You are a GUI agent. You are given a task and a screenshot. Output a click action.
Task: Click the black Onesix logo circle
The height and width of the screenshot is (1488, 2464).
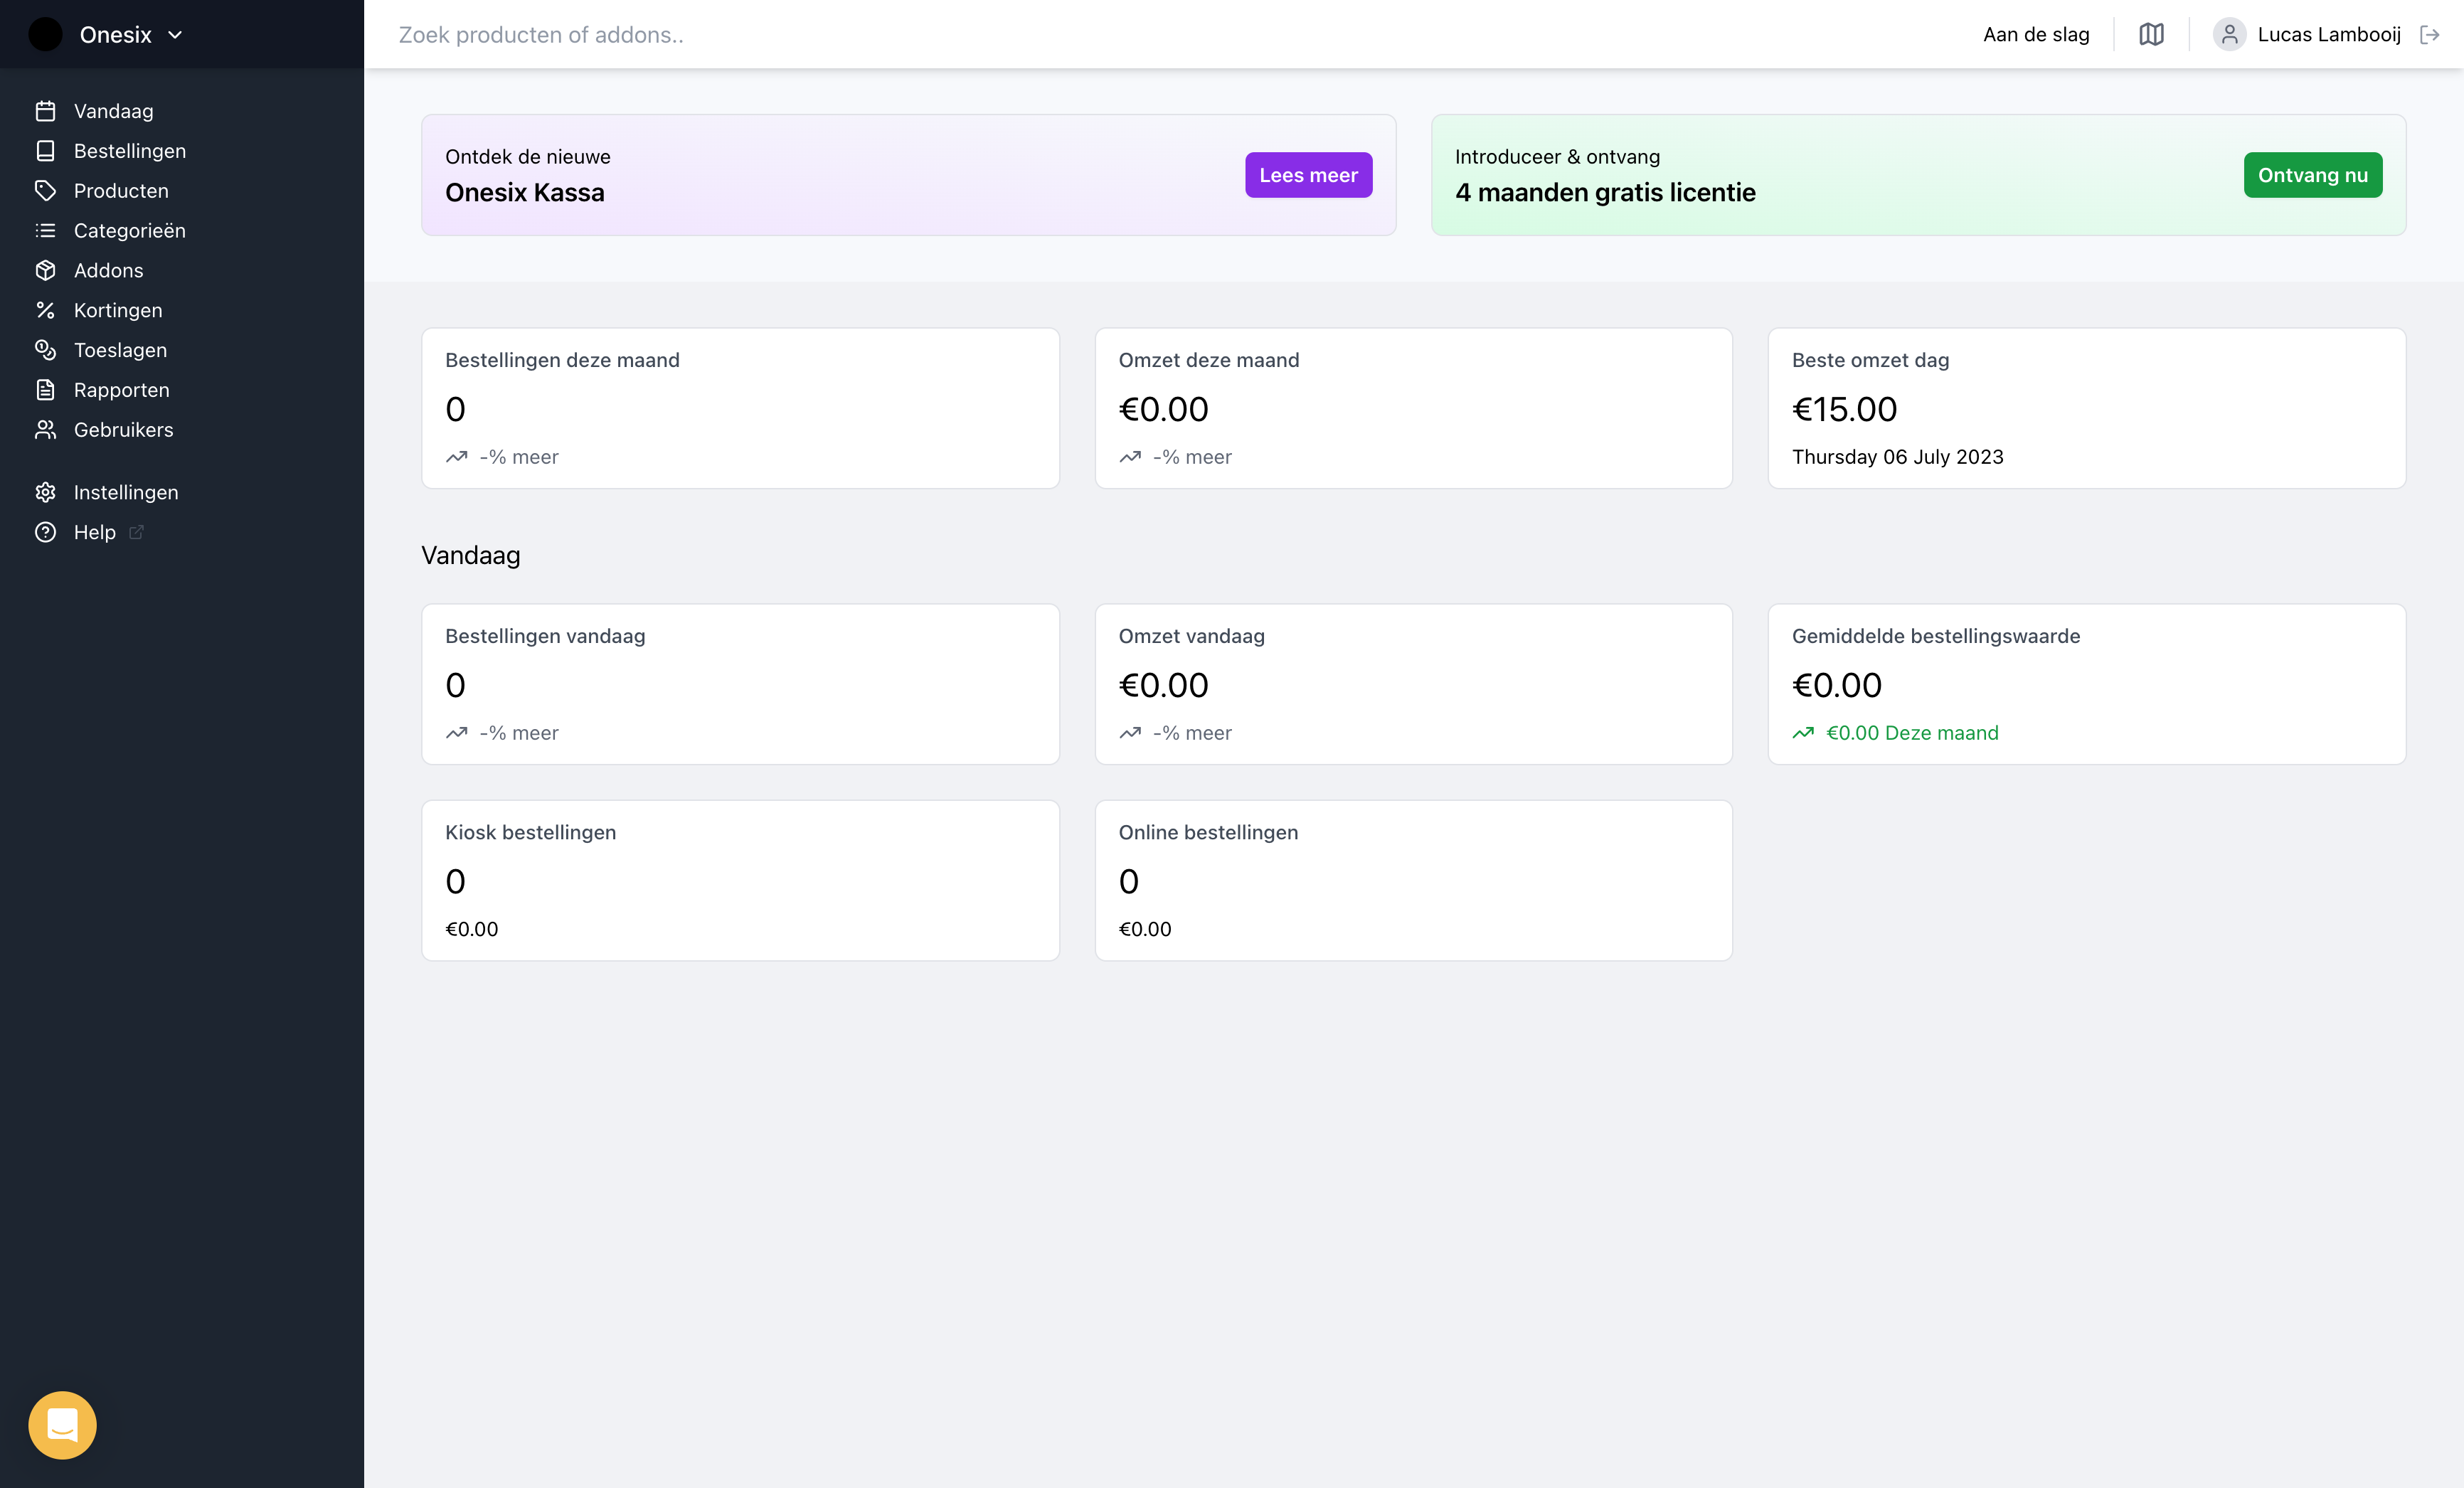(x=45, y=35)
